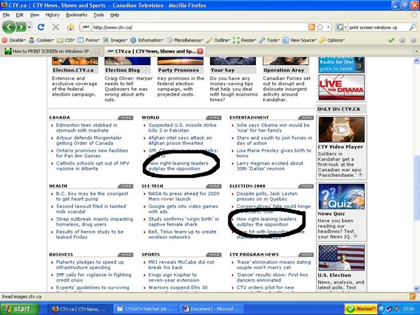
Task: Open the Options toolbar menu
Action: click(x=332, y=40)
